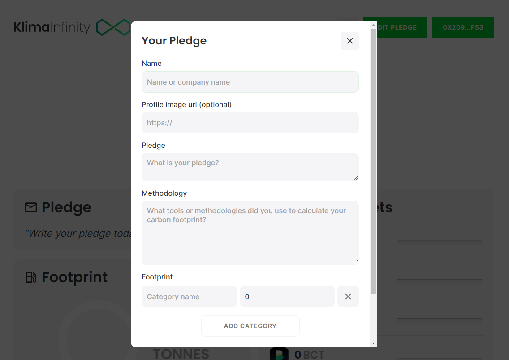Click the Klima Infinity logo

pos(52,27)
